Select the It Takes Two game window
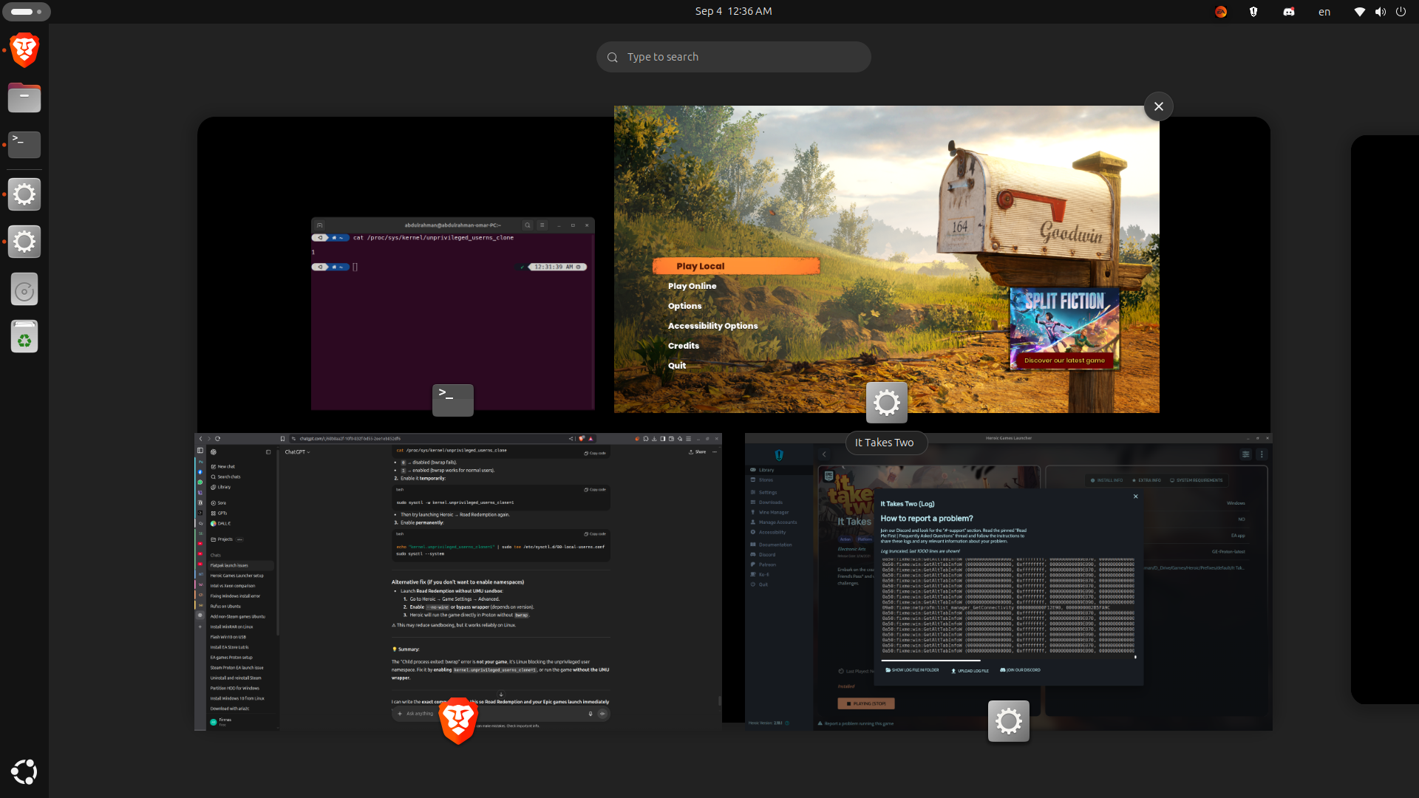This screenshot has height=798, width=1419. click(886, 259)
